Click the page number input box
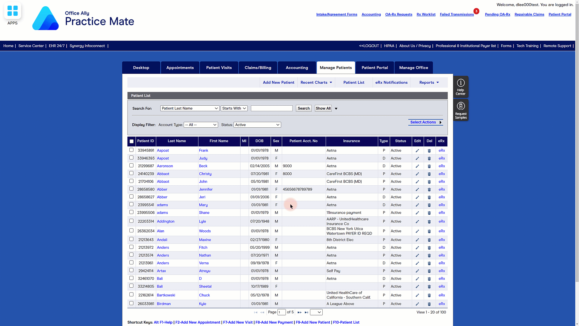Image resolution: width=579 pixels, height=326 pixels. click(282, 312)
